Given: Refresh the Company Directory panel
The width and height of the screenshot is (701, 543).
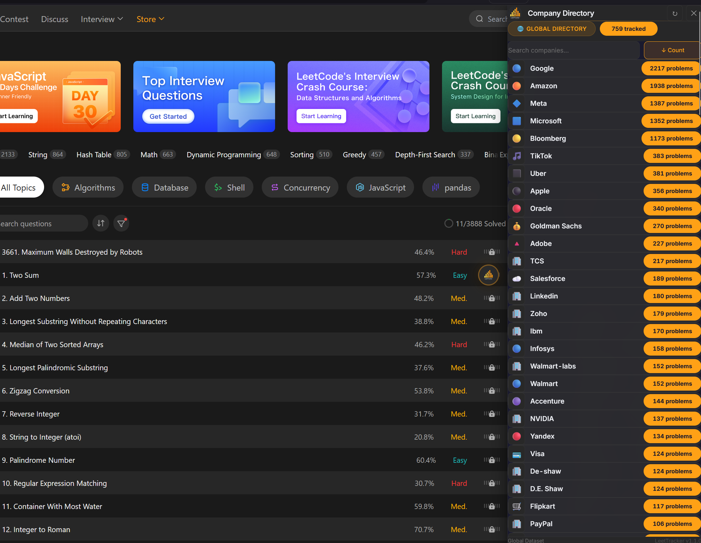Looking at the screenshot, I should [675, 13].
